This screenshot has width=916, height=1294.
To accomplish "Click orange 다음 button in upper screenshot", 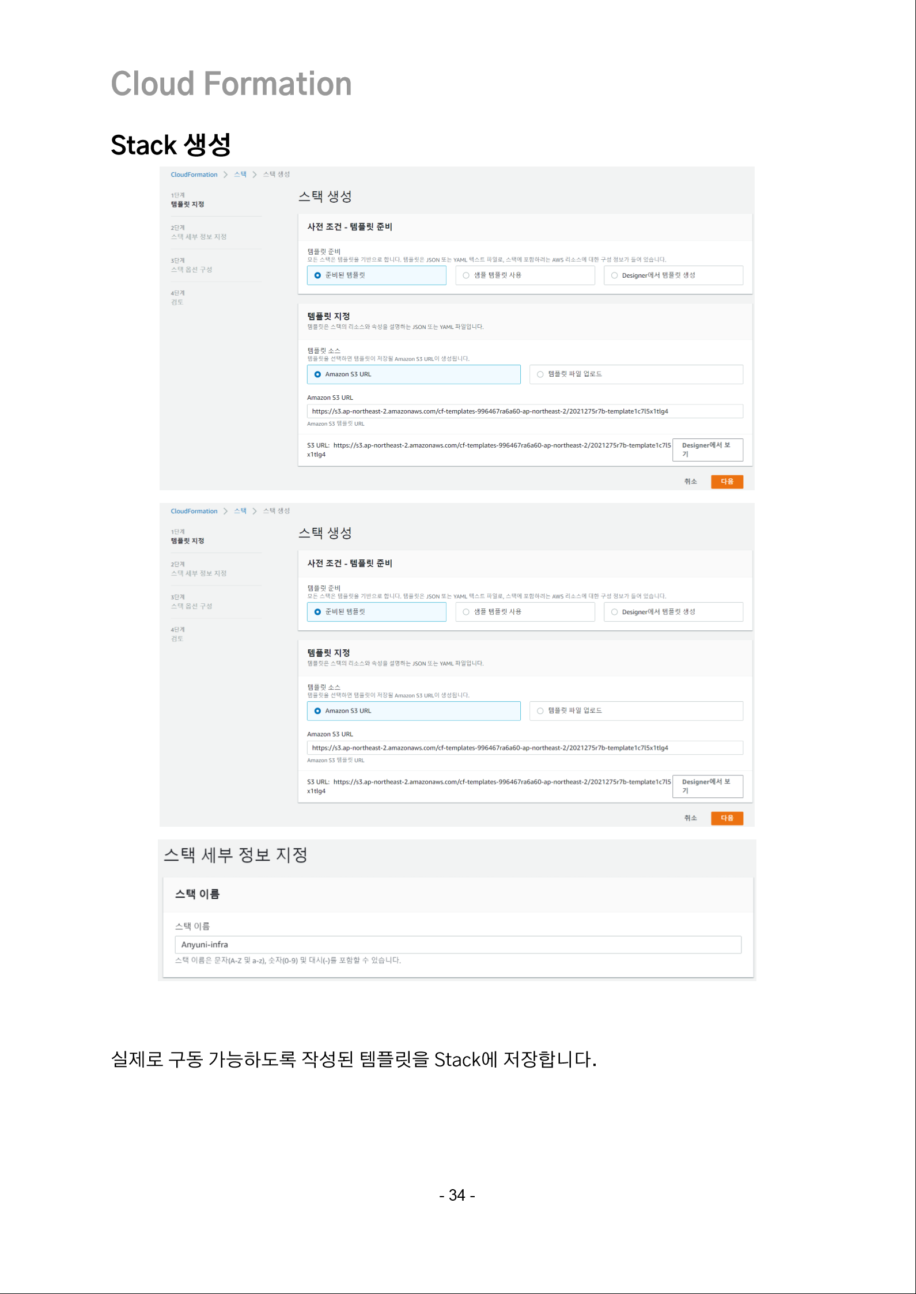I will 727,482.
